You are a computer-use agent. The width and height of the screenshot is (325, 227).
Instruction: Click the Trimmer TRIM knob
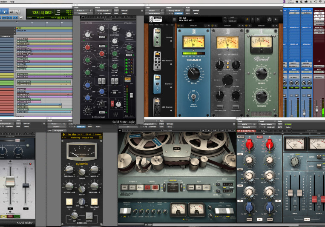(x=193, y=73)
